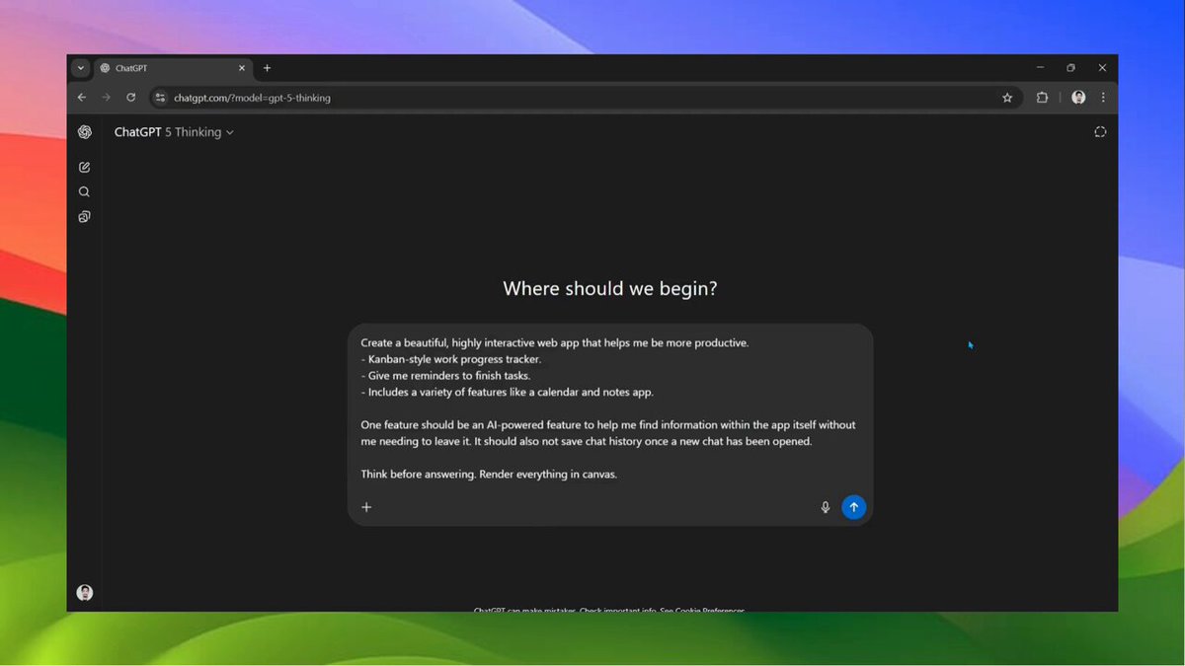The image size is (1185, 666).
Task: Close the ChatGPT browser tab
Action: pyautogui.click(x=242, y=68)
